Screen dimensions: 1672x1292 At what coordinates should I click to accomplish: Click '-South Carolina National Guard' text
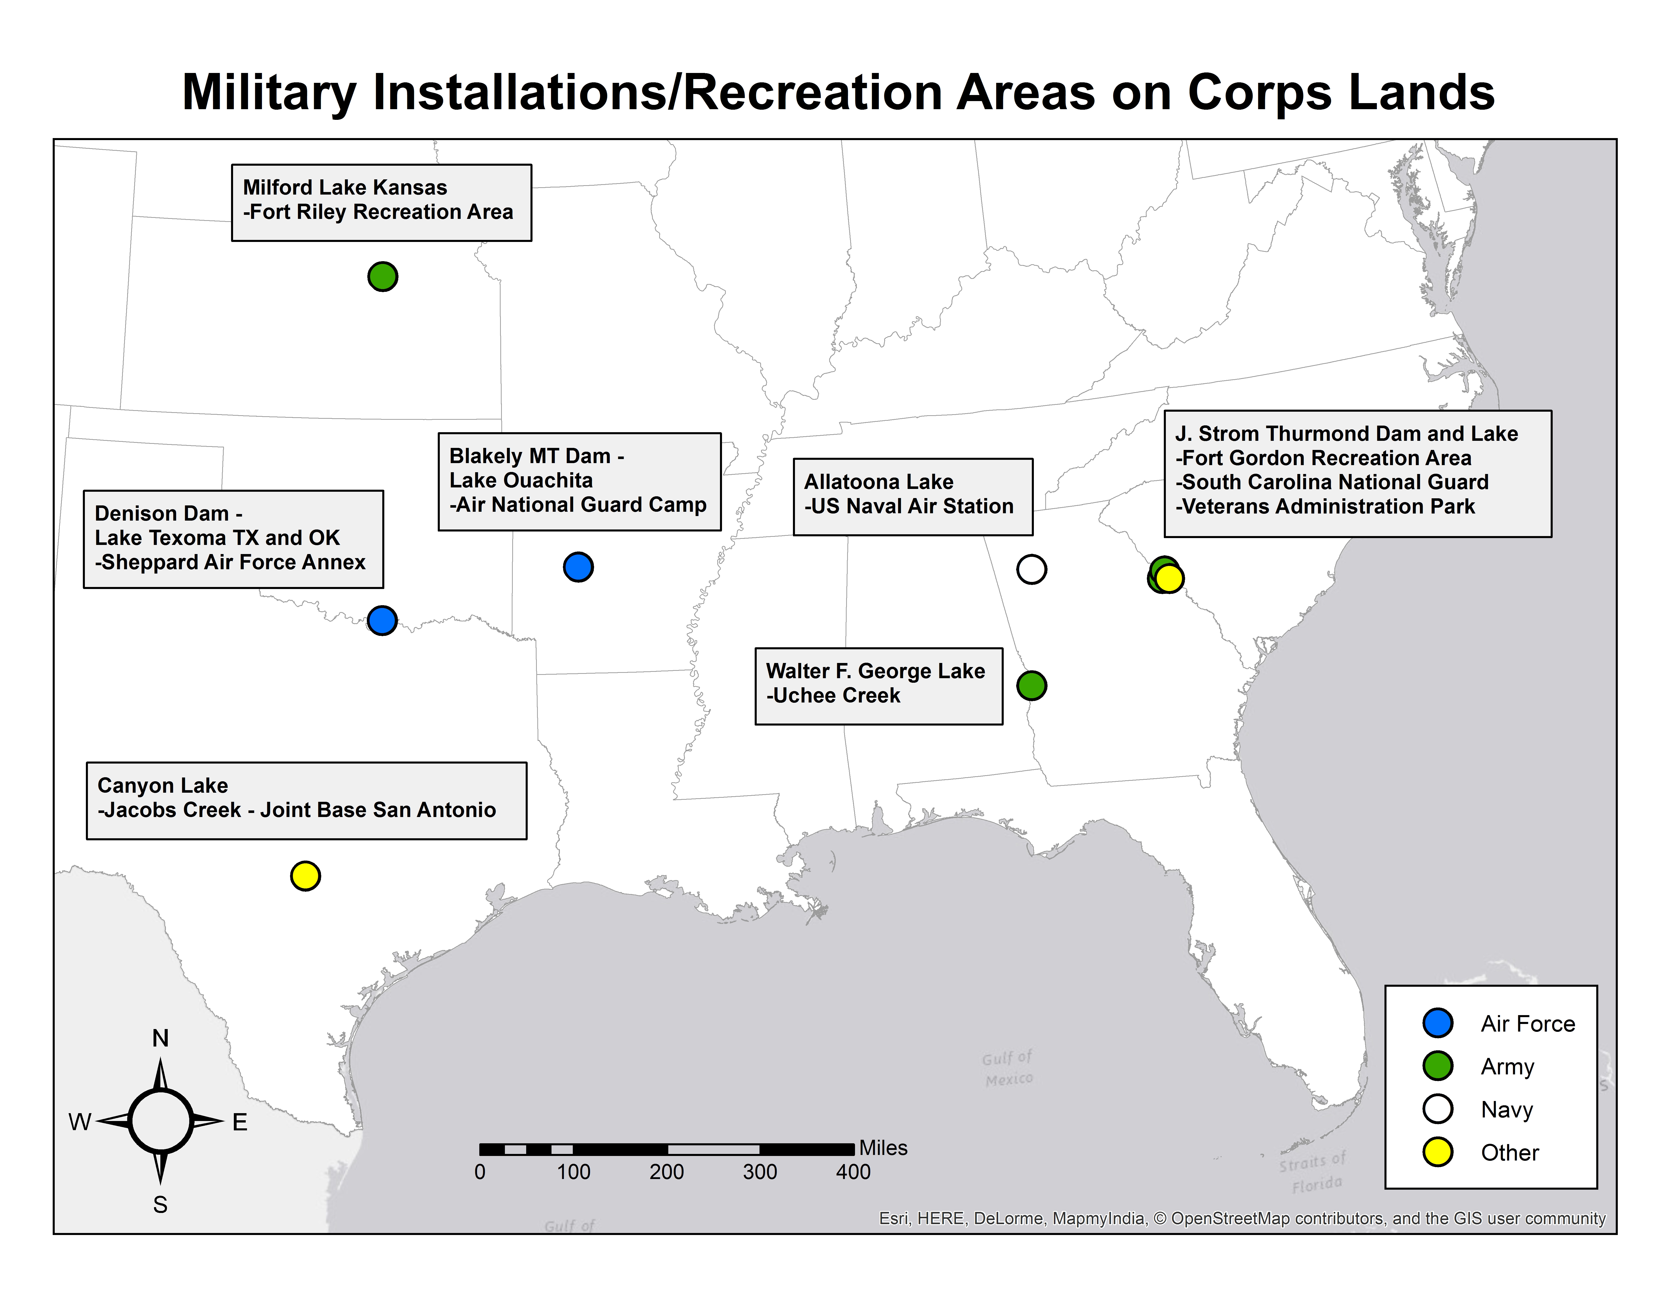1332,482
